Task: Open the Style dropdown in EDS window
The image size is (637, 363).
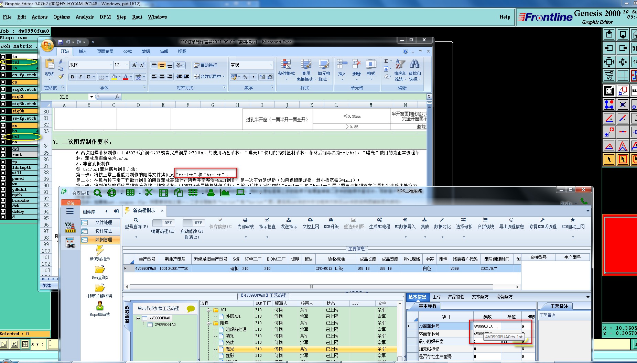Action: pos(569,204)
